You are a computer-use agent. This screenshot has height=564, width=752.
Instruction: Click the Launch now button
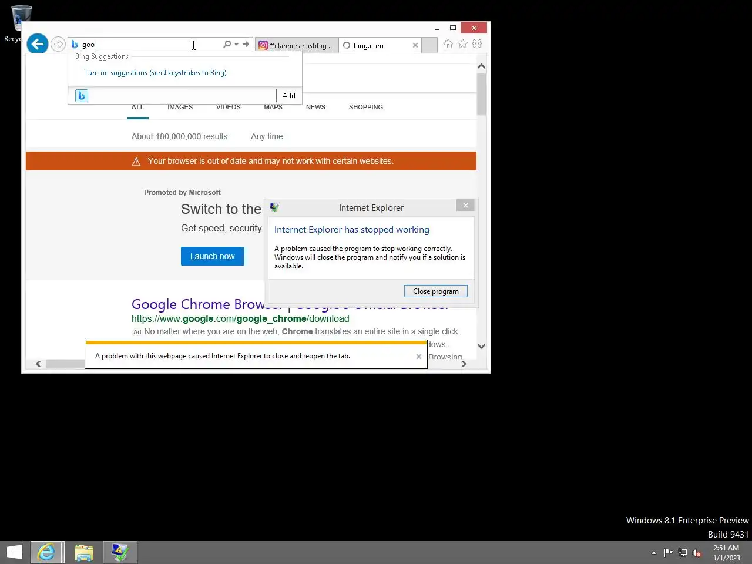pos(212,256)
